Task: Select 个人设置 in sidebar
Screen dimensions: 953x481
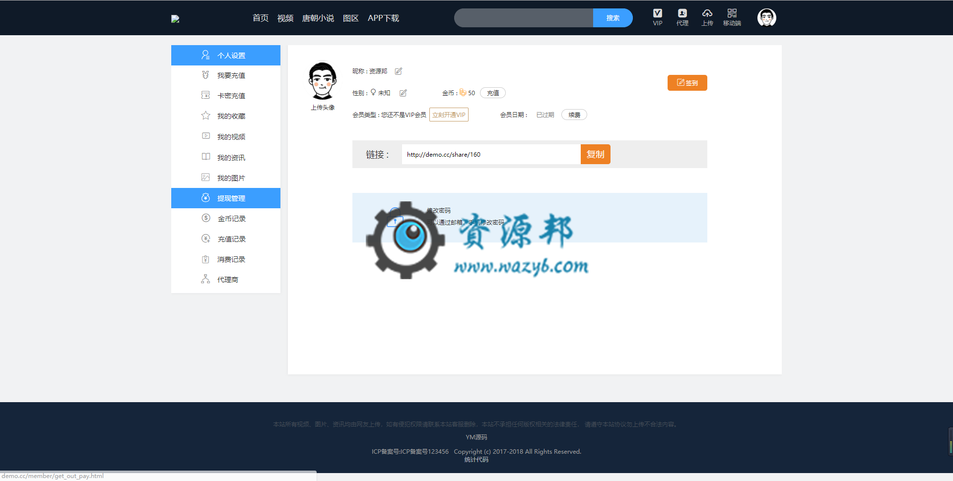Action: [x=226, y=55]
